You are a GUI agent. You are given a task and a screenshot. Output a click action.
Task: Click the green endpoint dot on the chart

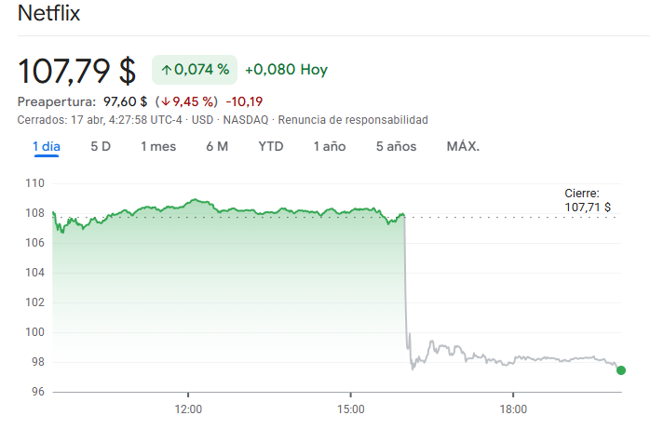621,370
